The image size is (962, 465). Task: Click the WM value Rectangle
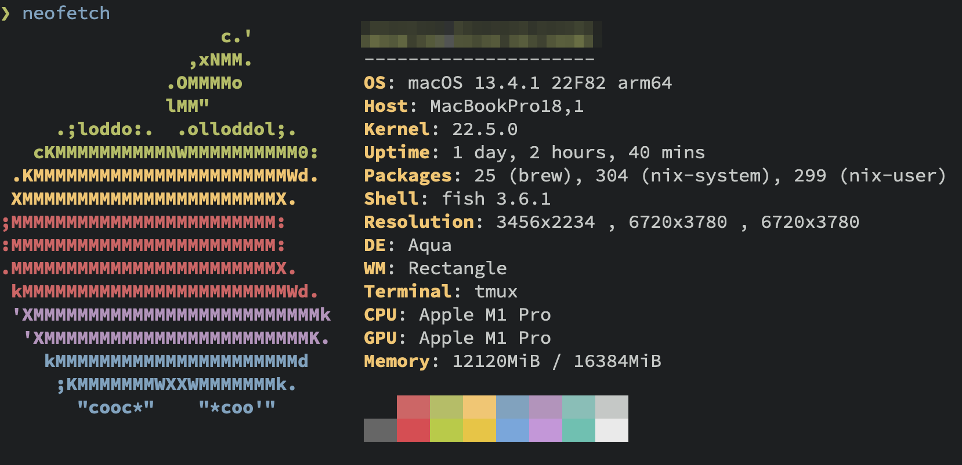click(x=457, y=268)
